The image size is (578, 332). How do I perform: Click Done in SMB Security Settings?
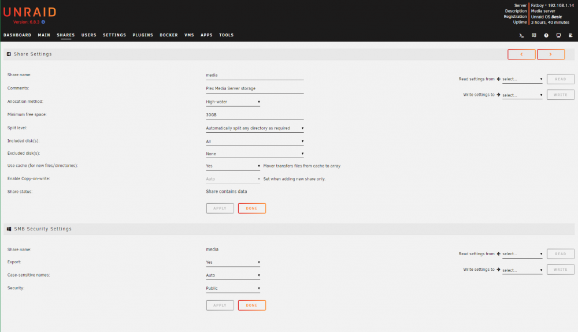252,305
